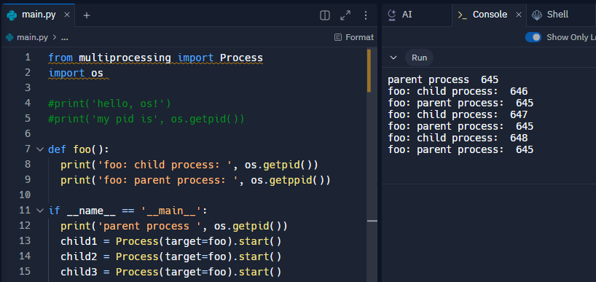596x282 pixels.
Task: Click the AI tab icon
Action: coord(392,15)
